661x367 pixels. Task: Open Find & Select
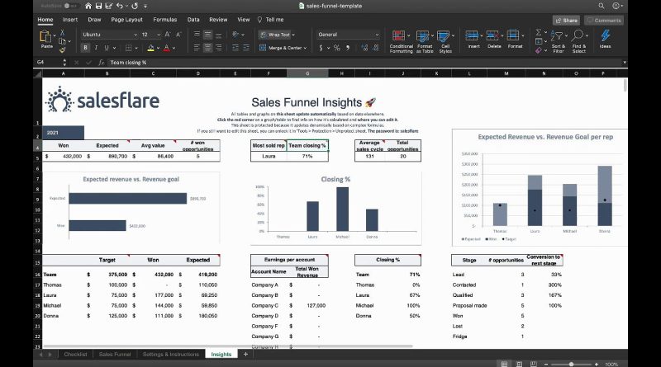[579, 41]
